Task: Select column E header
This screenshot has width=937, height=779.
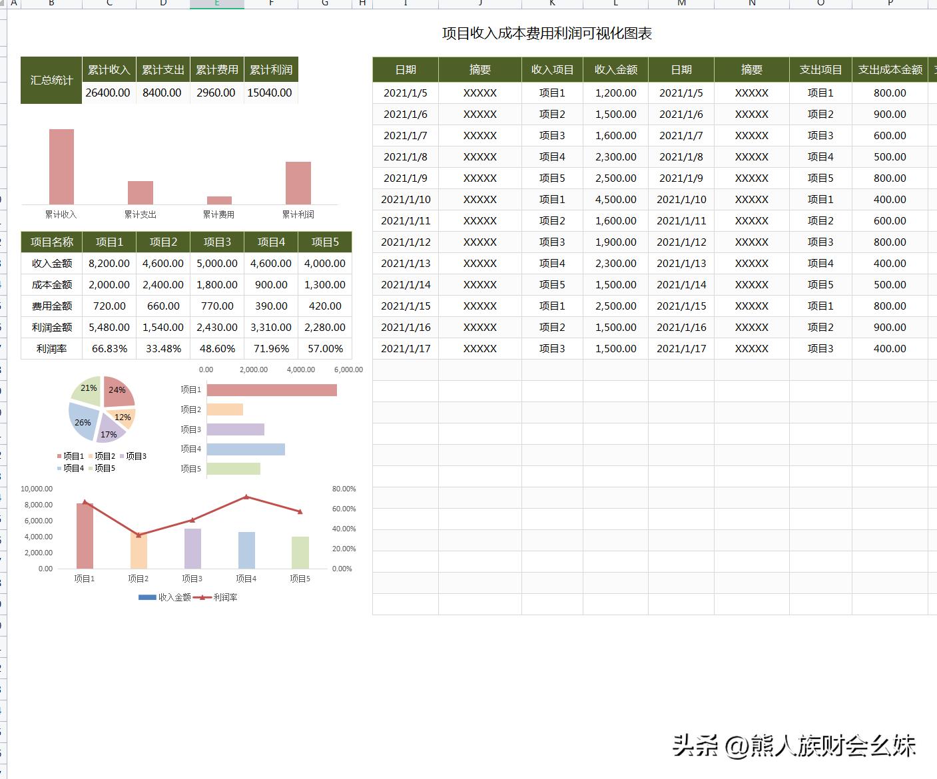Action: pyautogui.click(x=216, y=3)
